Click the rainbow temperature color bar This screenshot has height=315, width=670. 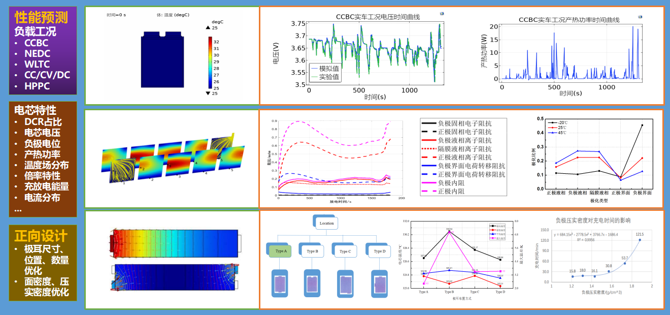210,62
